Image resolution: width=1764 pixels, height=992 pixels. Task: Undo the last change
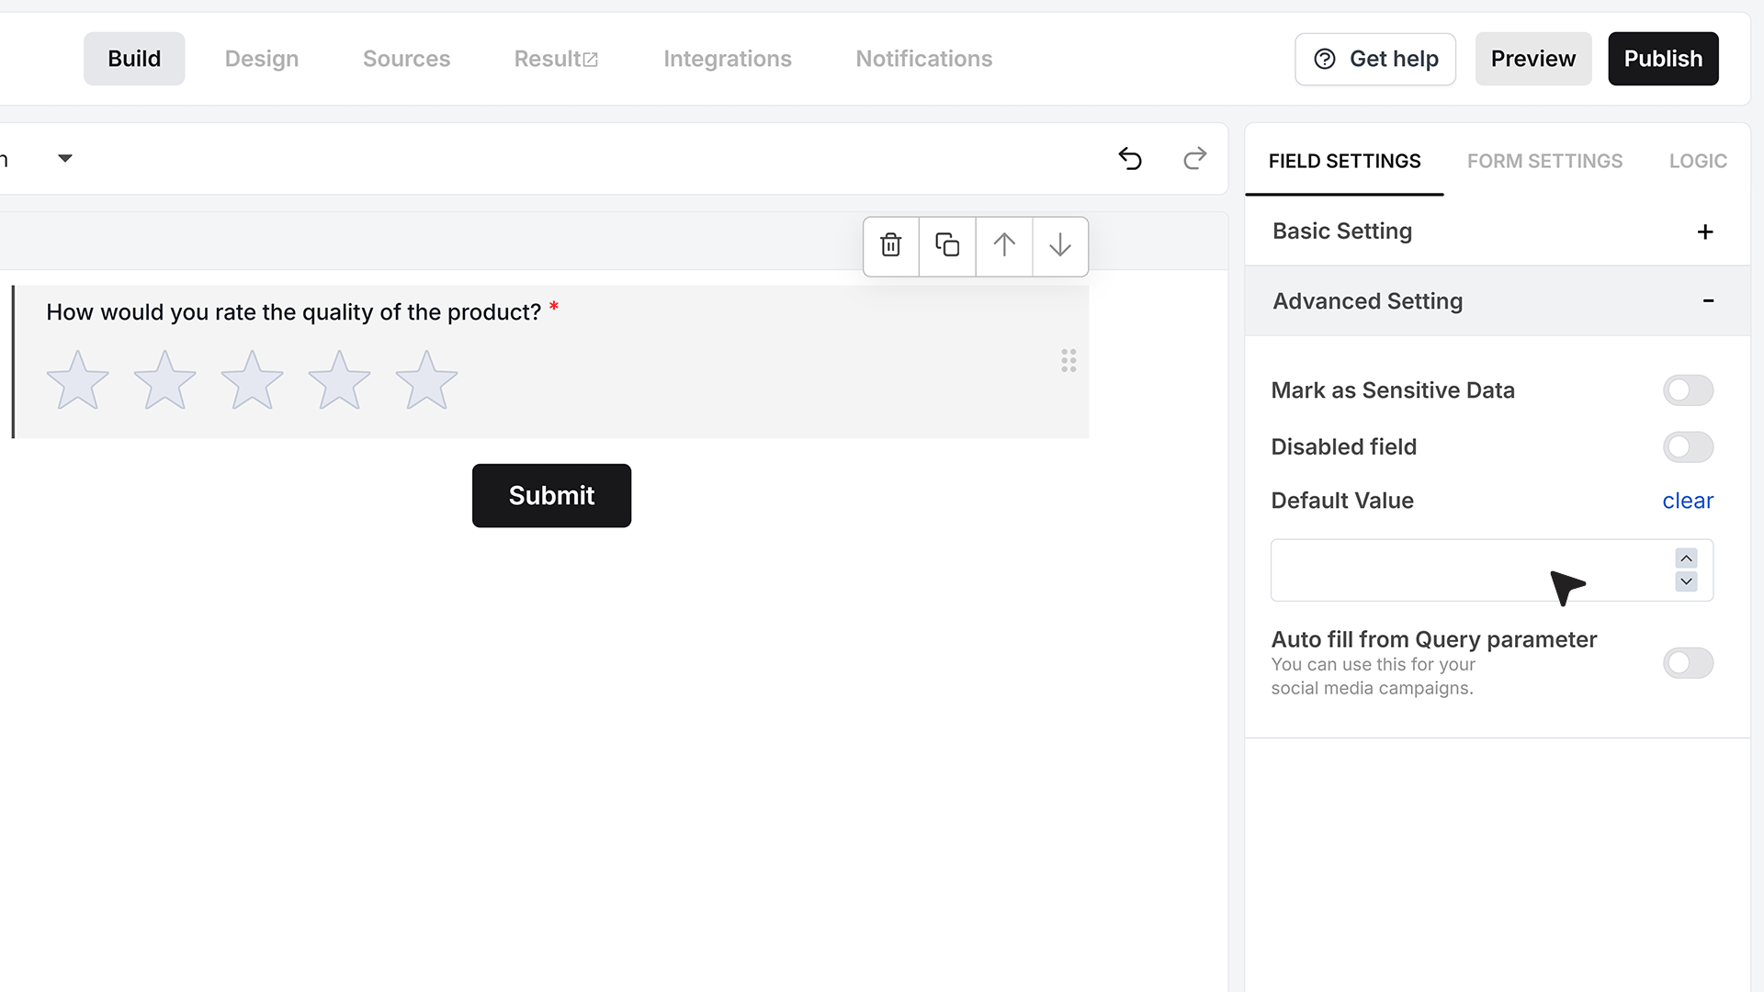coord(1130,159)
